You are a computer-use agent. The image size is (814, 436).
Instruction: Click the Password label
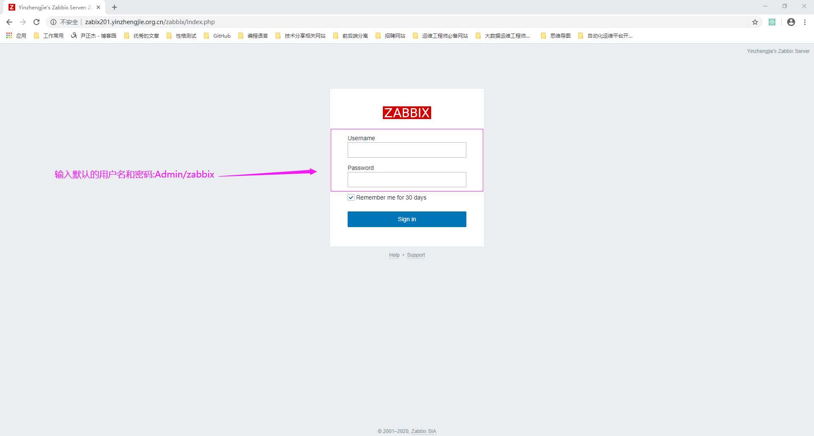361,168
